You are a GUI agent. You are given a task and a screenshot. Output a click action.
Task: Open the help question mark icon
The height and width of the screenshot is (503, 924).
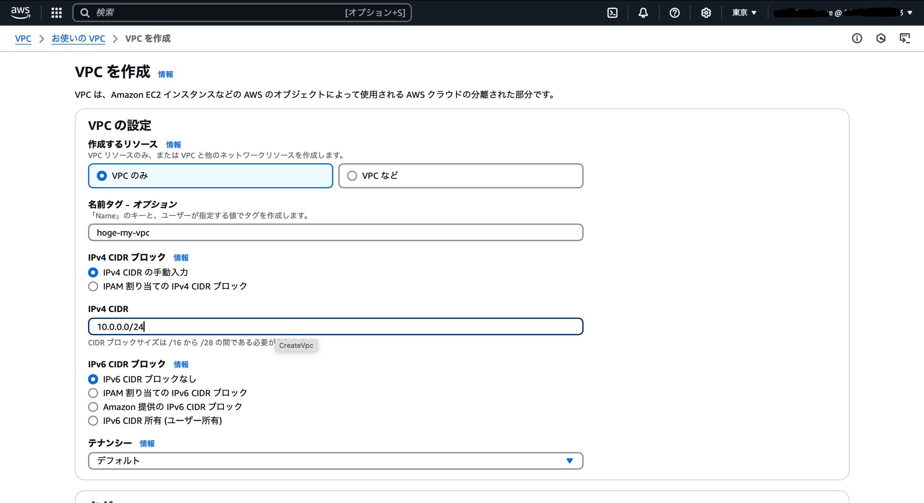(674, 12)
